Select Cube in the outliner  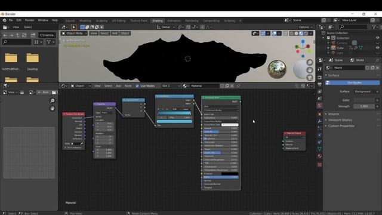pyautogui.click(x=340, y=48)
